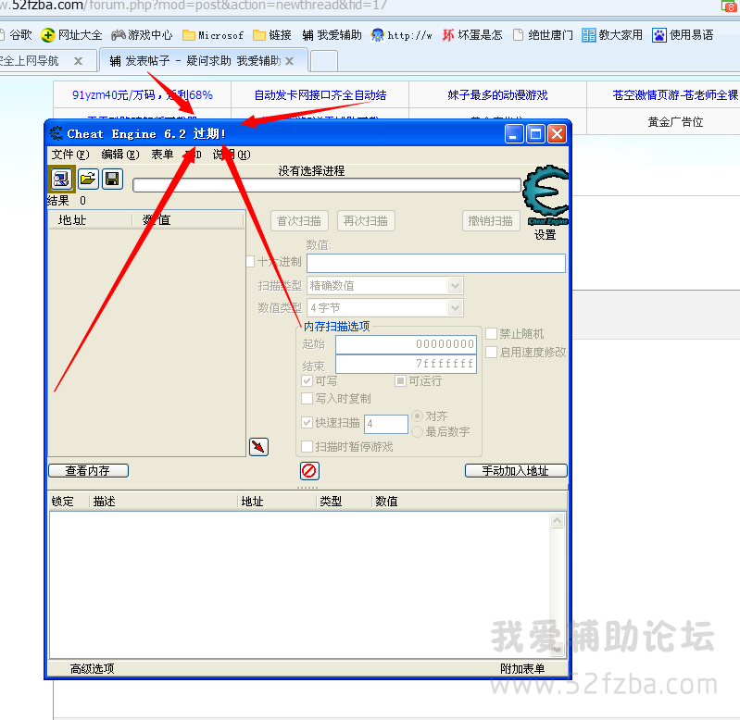Open 教大家用 bookmark

tap(612, 35)
